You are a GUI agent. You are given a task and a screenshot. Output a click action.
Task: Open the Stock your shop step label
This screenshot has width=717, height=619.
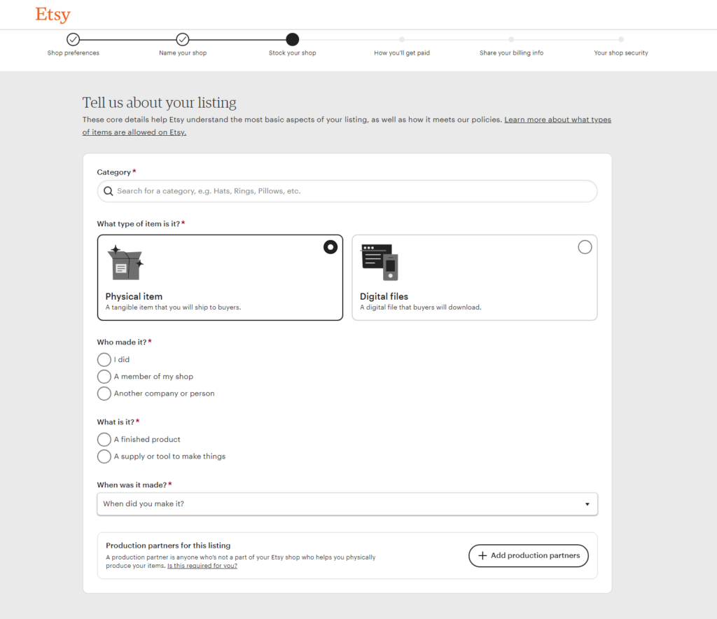pyautogui.click(x=292, y=53)
